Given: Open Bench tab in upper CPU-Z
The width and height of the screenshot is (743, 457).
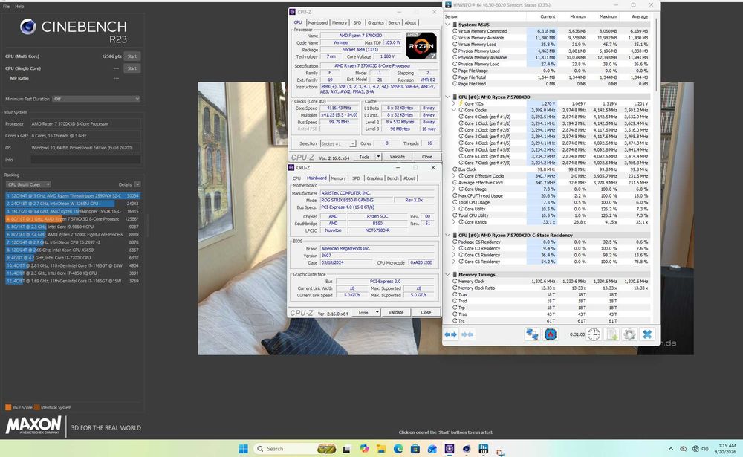Looking at the screenshot, I should click(395, 23).
